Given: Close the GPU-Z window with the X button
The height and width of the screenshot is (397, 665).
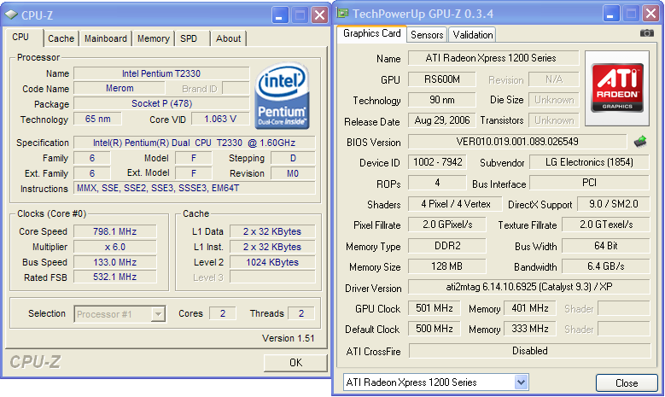Looking at the screenshot, I should click(x=651, y=14).
